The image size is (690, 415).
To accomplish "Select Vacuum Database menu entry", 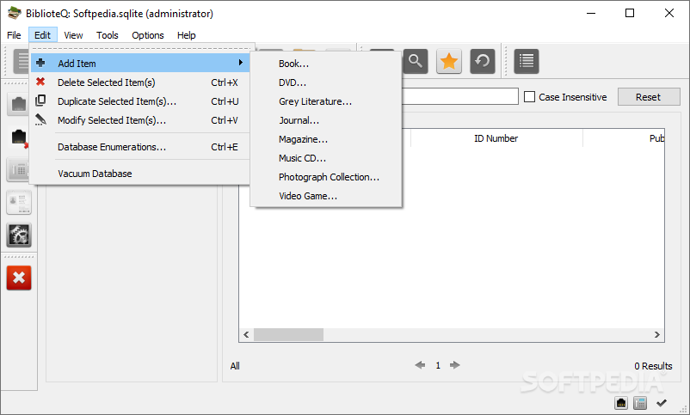I will (140, 174).
